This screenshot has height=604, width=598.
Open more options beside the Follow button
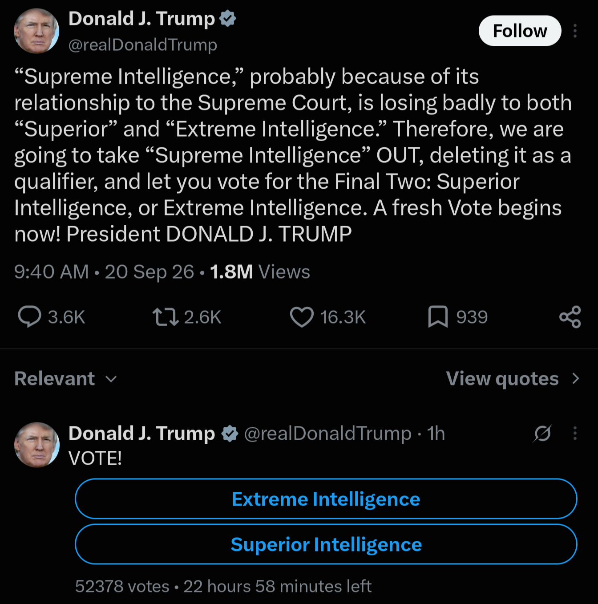click(575, 31)
